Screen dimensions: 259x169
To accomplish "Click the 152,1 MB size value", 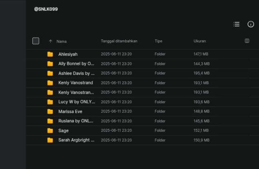I will click(x=201, y=130).
